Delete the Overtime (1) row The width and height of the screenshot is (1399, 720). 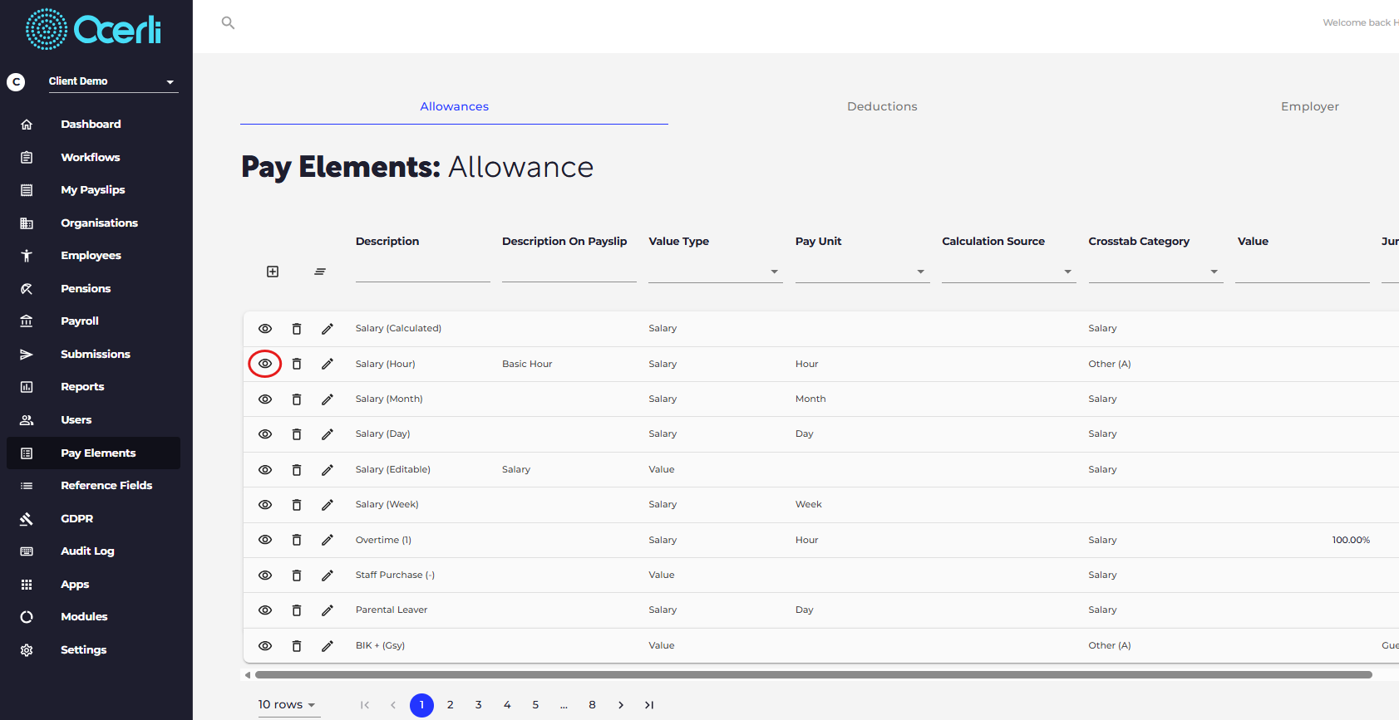pos(297,540)
